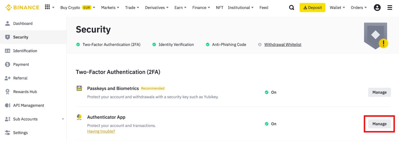
Task: Click the Having trouble? link
Action: tap(101, 131)
